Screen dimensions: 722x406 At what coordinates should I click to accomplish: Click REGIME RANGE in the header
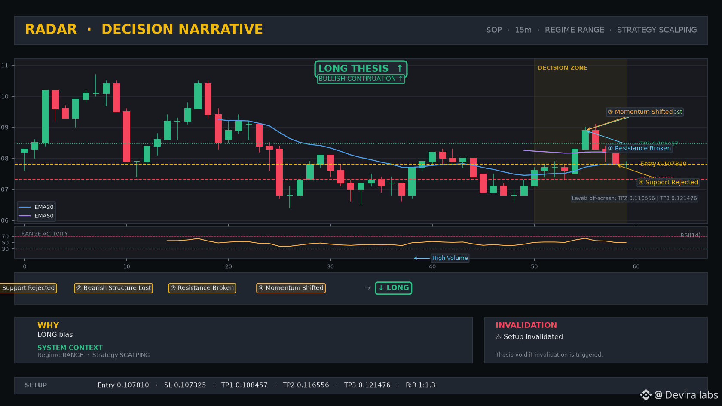(574, 30)
